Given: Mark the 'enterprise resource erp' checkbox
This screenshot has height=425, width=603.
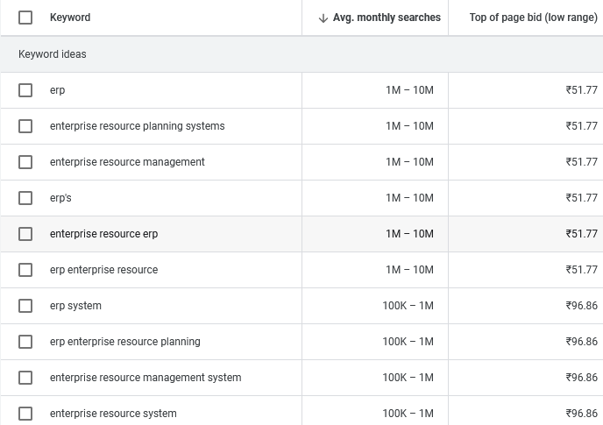Looking at the screenshot, I should tap(25, 234).
